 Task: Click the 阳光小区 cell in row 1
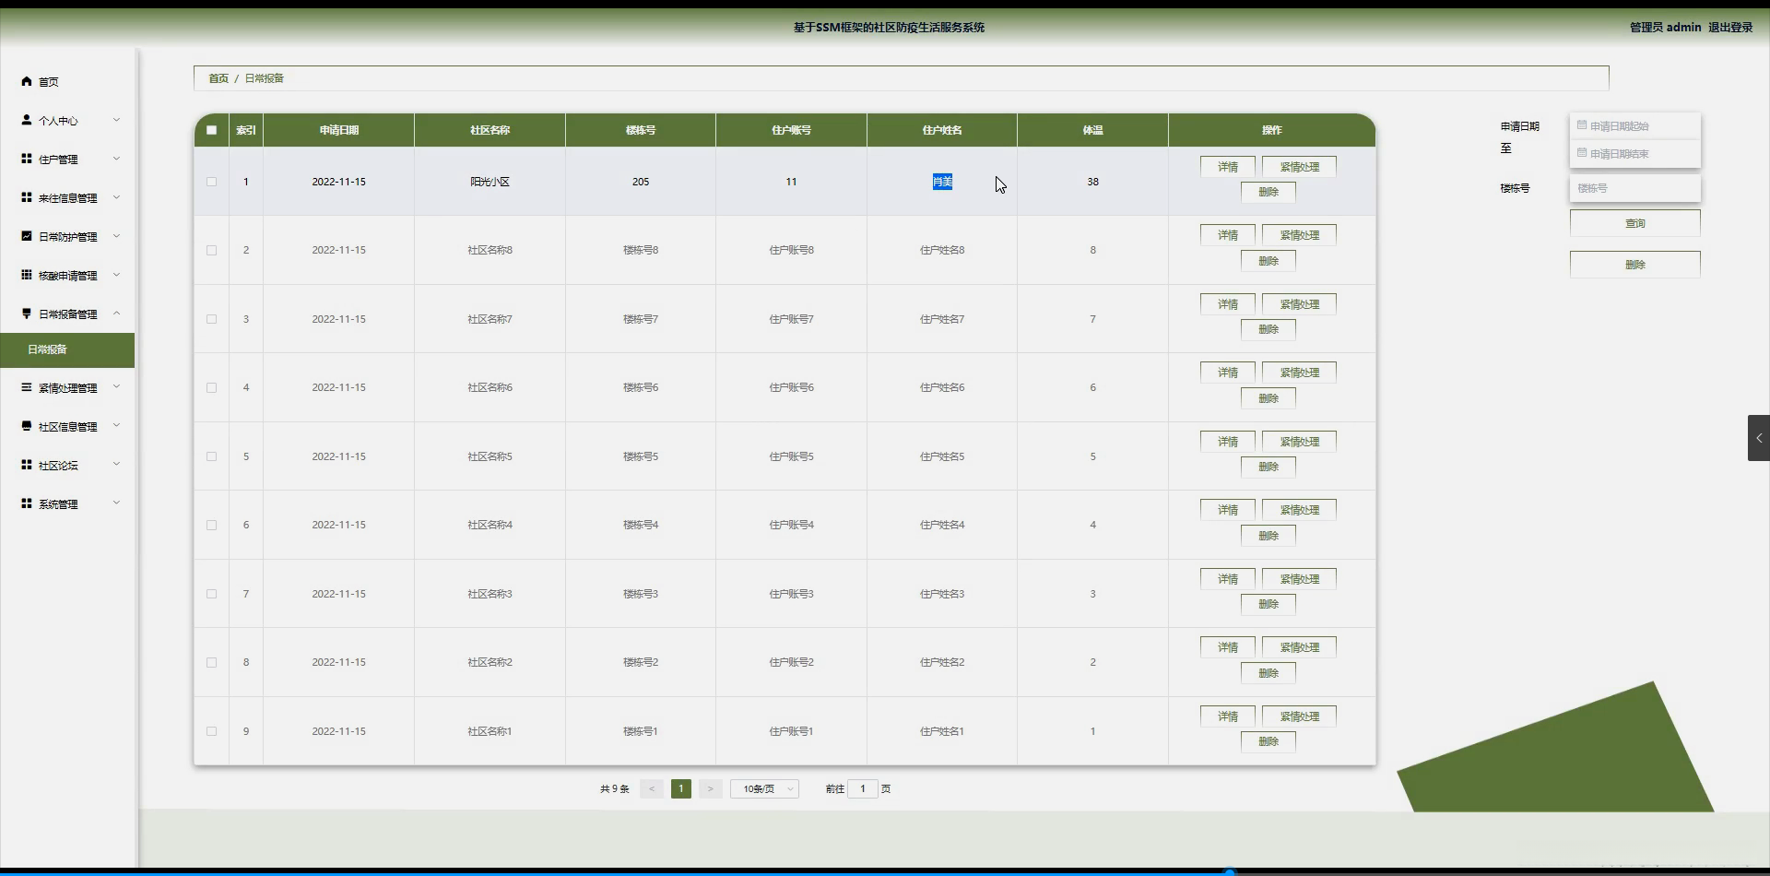point(490,182)
